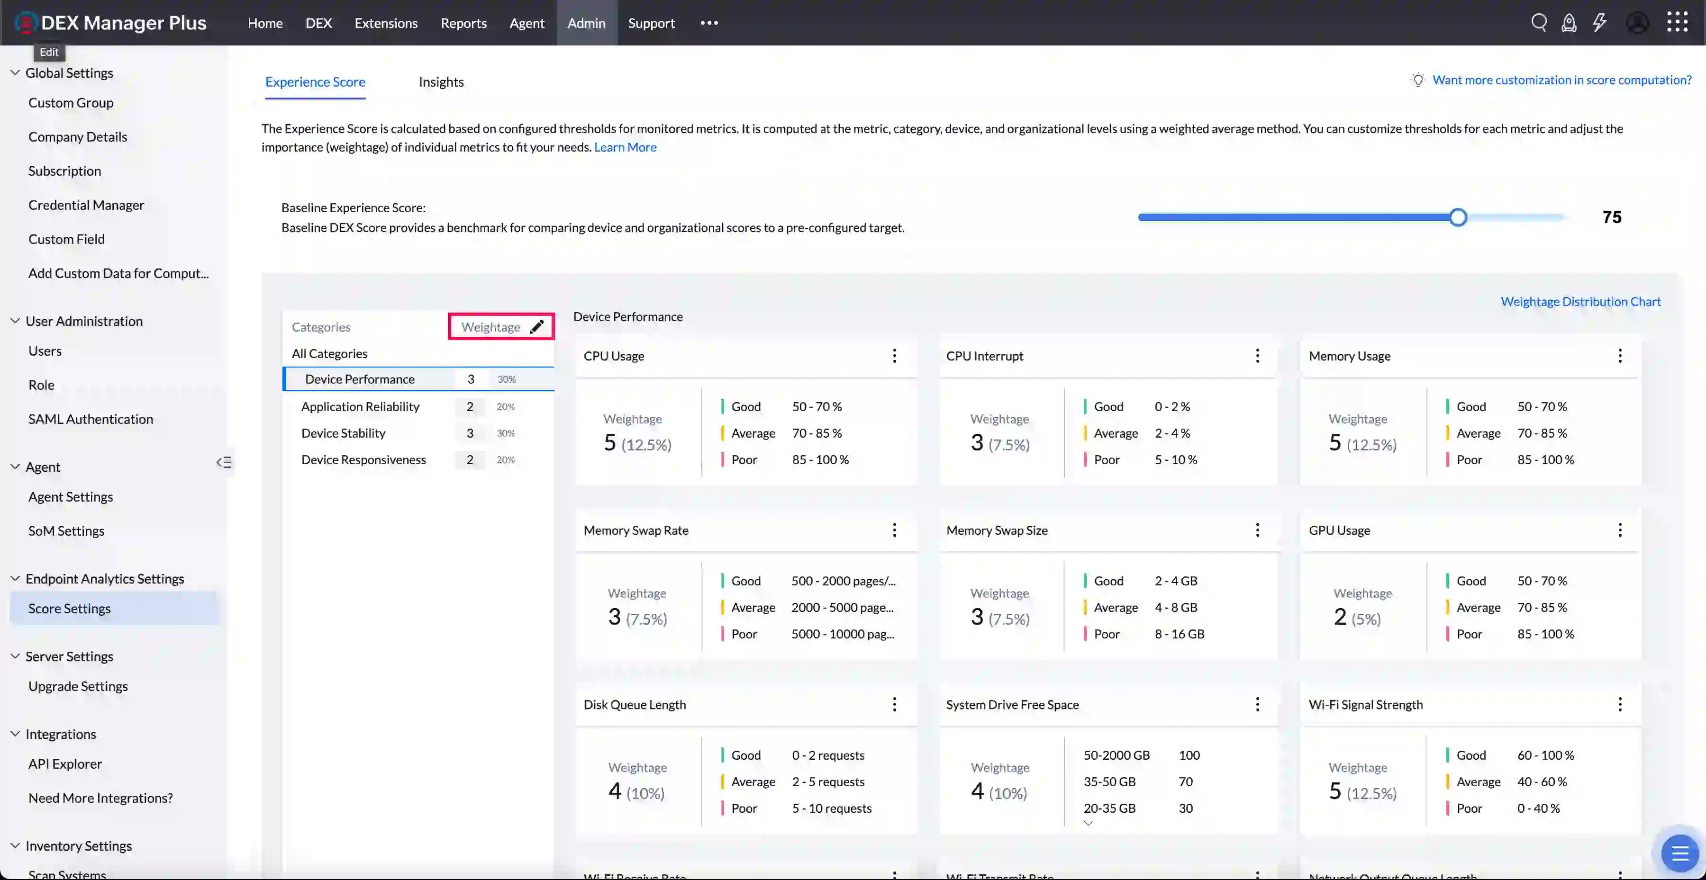Click the search icon in top bar
This screenshot has width=1706, height=880.
point(1538,23)
